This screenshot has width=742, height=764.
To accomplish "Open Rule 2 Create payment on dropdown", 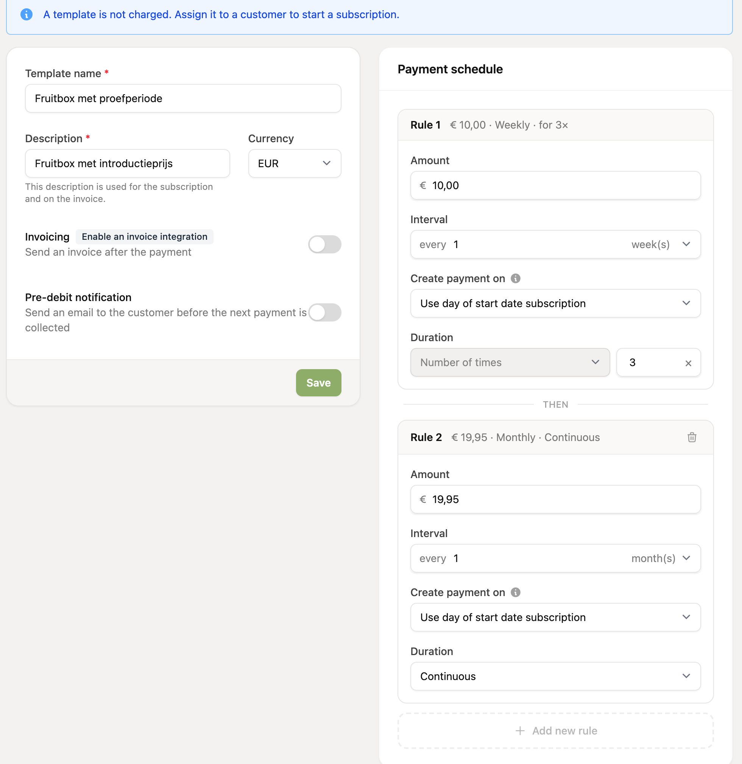I will [x=555, y=617].
